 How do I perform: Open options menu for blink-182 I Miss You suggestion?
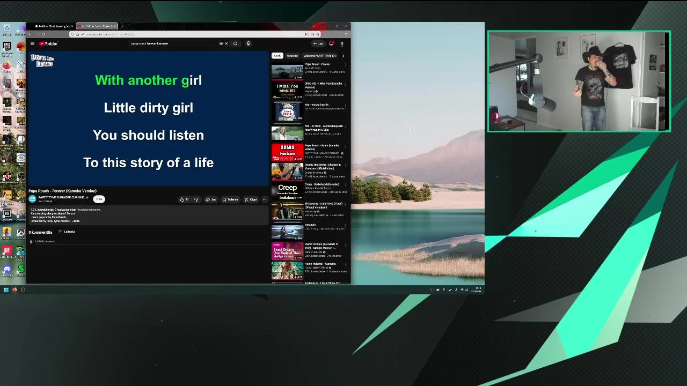pos(346,84)
